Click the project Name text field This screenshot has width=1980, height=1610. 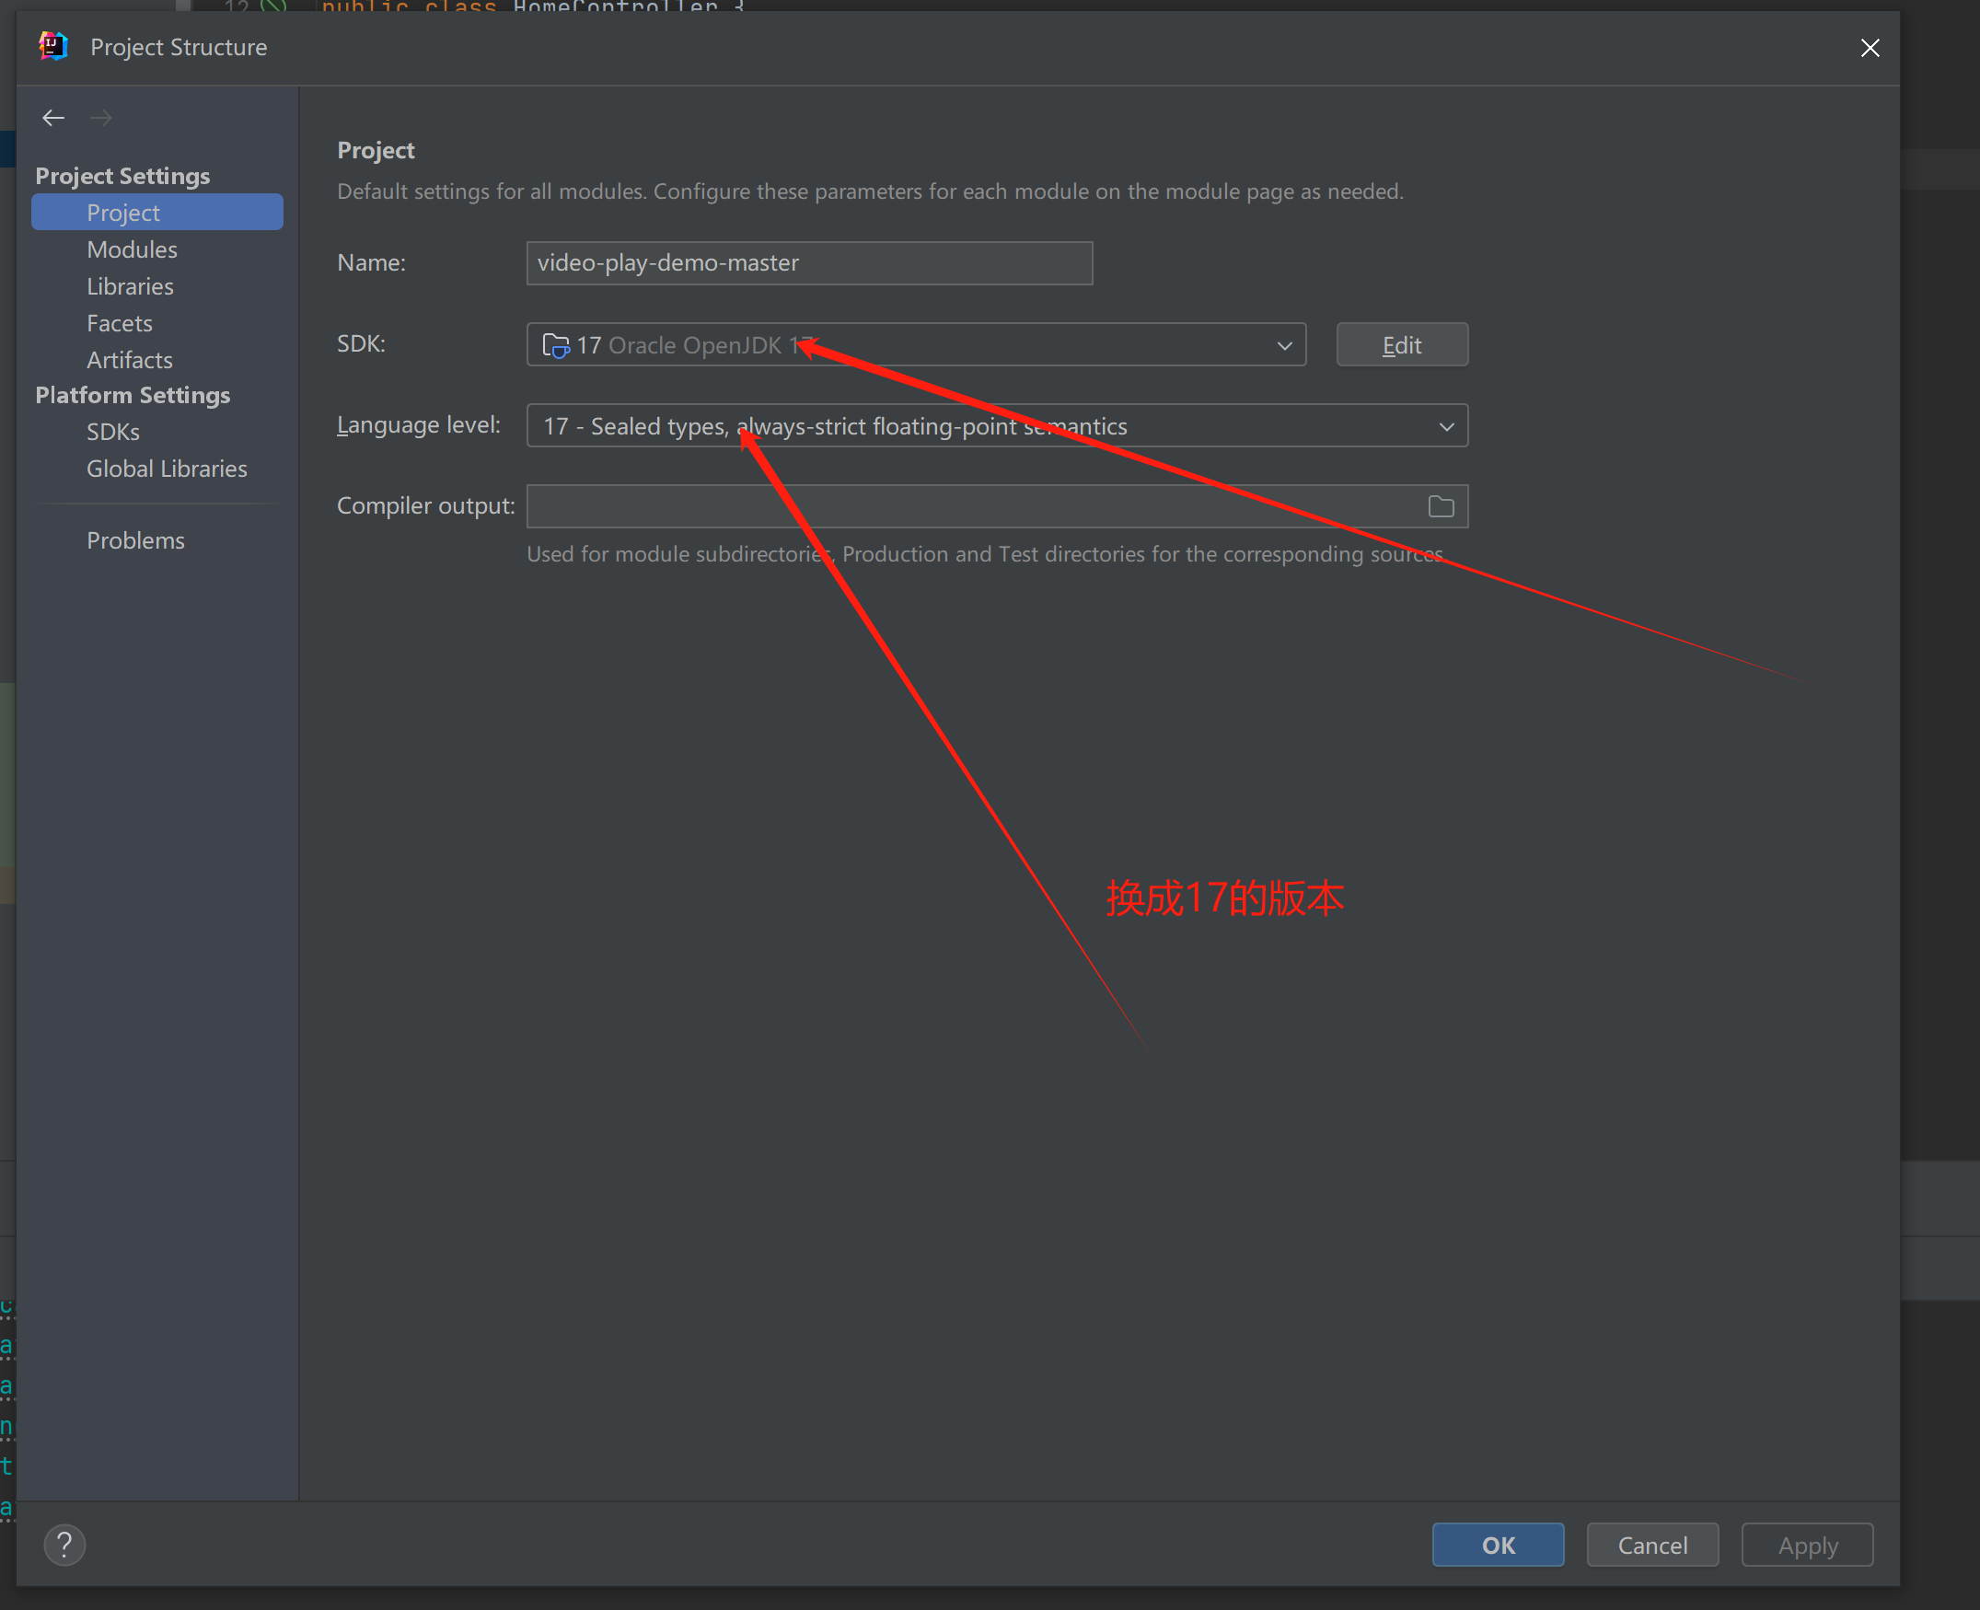(x=809, y=263)
